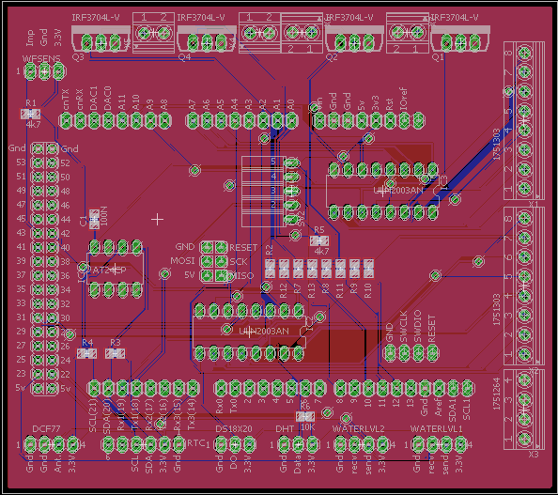This screenshot has height=495, width=558.
Task: Click capacitor C1 marked 100N
Action: 94,219
